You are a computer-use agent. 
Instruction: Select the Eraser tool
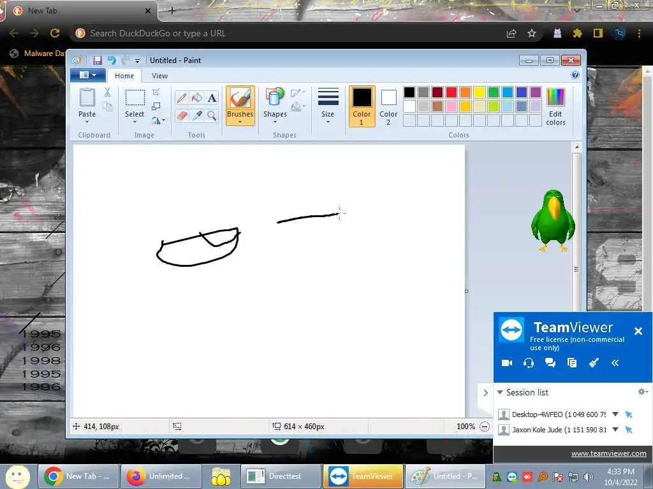[182, 115]
